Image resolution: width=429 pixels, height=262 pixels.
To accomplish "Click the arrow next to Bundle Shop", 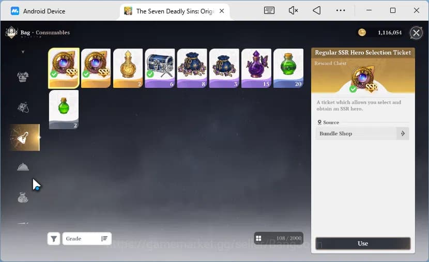I will pos(403,133).
